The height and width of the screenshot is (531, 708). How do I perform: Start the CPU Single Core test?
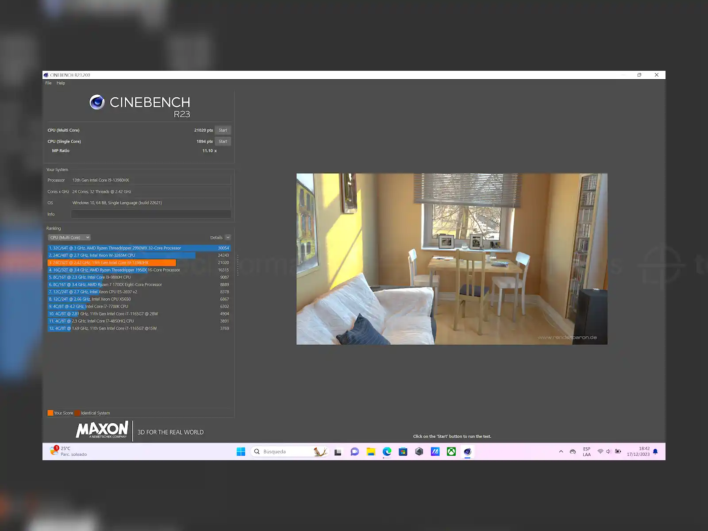223,142
